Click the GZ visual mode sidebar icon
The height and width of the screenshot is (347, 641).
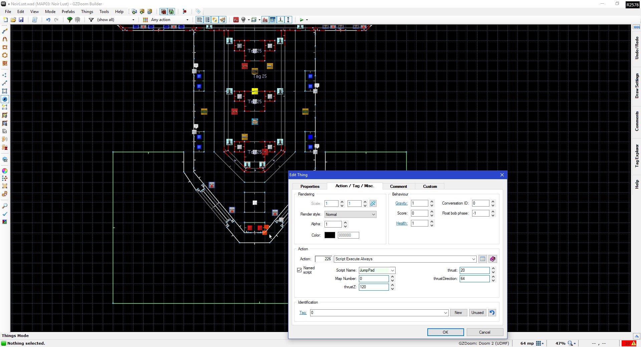click(5, 160)
